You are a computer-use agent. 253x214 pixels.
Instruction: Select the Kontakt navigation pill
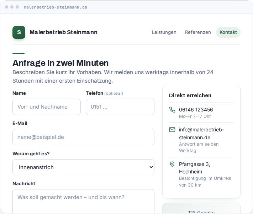[228, 32]
